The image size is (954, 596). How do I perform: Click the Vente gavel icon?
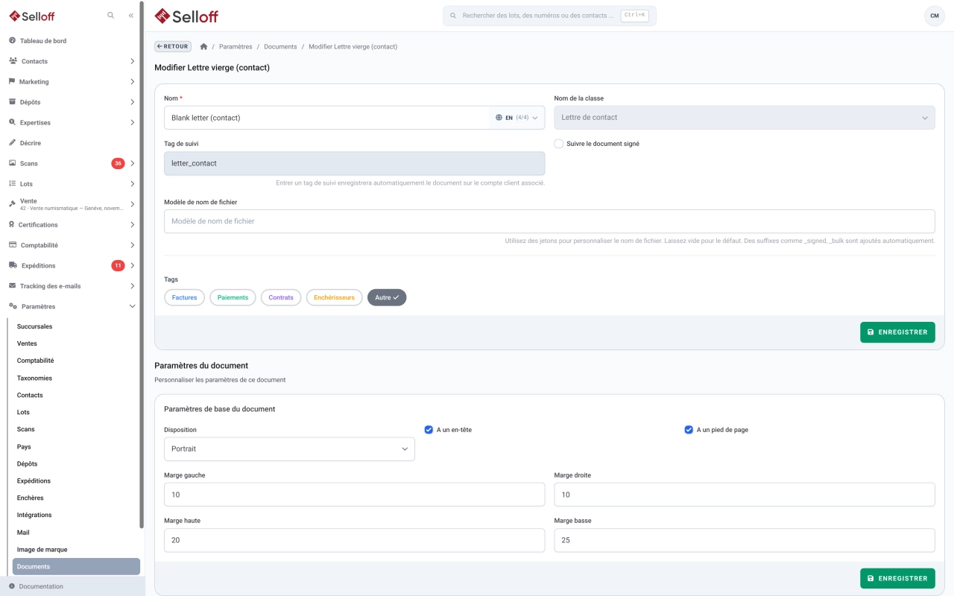(12, 203)
